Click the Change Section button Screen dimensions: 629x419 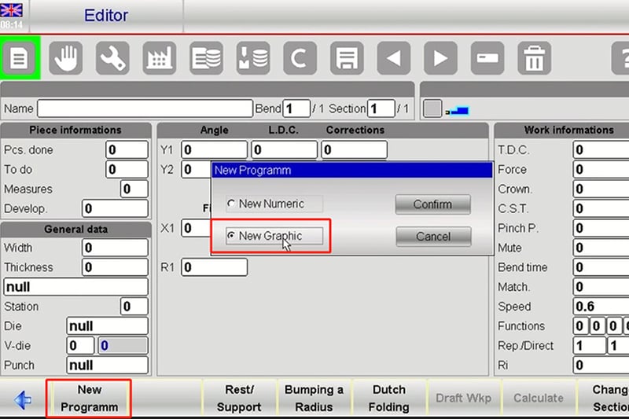(604, 398)
